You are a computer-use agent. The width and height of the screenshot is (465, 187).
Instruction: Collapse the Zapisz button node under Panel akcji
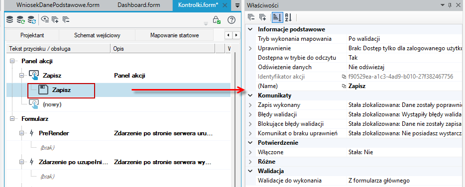(21, 76)
